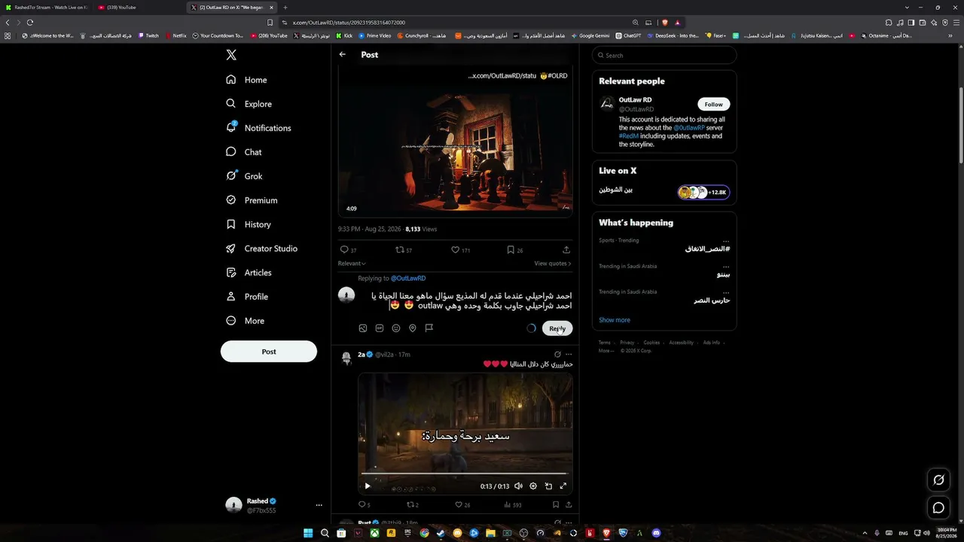Click the large Post button in sidebar
Viewport: 964px width, 542px height.
click(x=269, y=352)
